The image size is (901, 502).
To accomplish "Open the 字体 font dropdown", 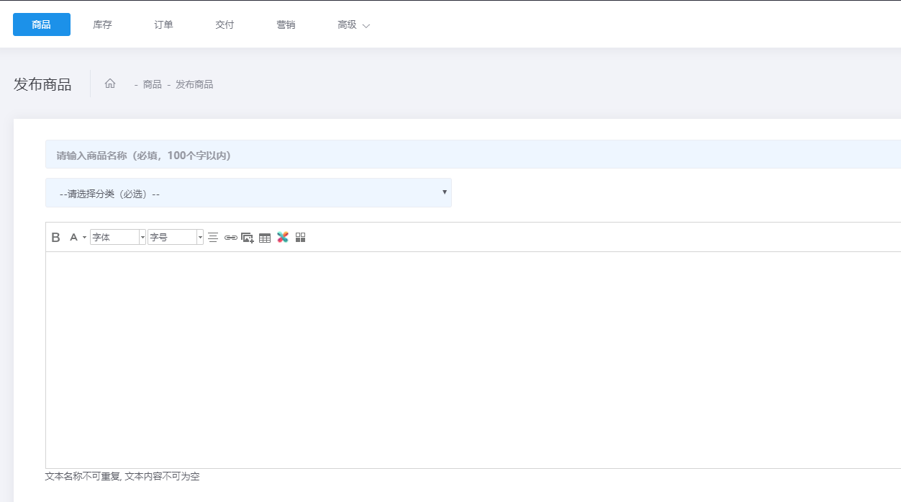I will click(x=118, y=237).
